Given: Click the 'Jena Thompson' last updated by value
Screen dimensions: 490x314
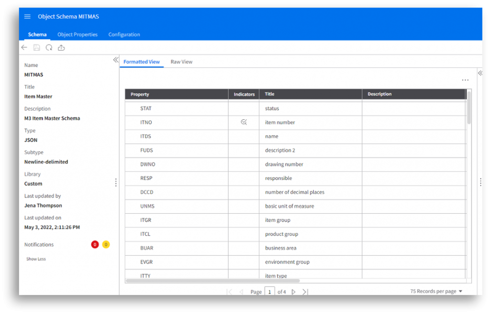Looking at the screenshot, I should pyautogui.click(x=43, y=206).
